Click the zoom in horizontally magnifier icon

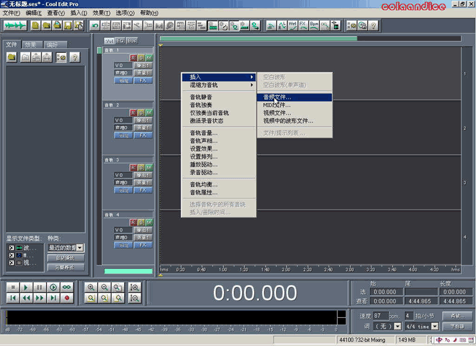point(91,287)
